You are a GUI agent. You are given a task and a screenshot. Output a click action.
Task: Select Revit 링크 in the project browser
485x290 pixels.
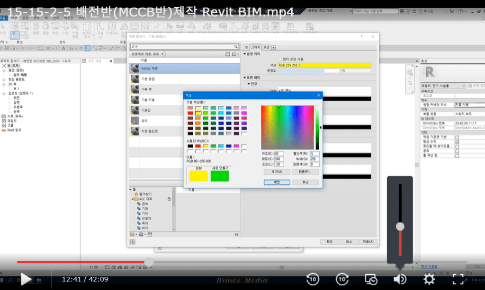point(14,130)
